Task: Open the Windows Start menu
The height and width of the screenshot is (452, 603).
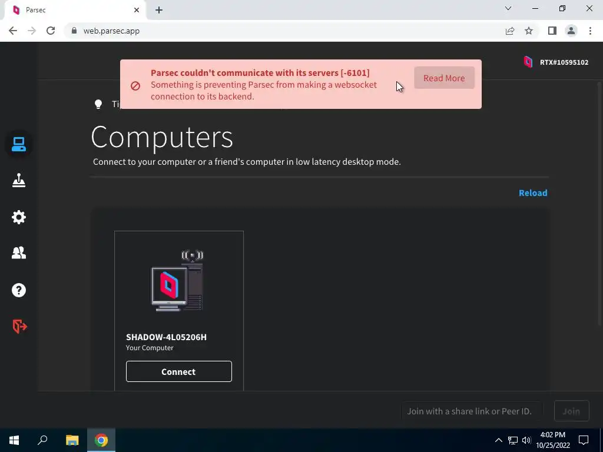Action: (14, 440)
